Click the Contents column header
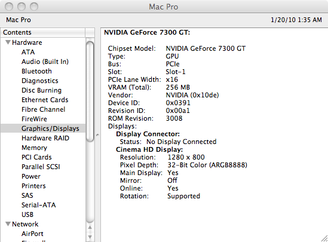This screenshot has width=328, height=242. pos(43,32)
